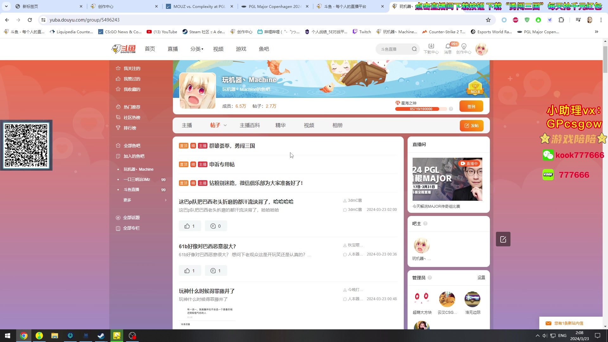
Task: Open the user avatar in header
Action: (x=481, y=49)
